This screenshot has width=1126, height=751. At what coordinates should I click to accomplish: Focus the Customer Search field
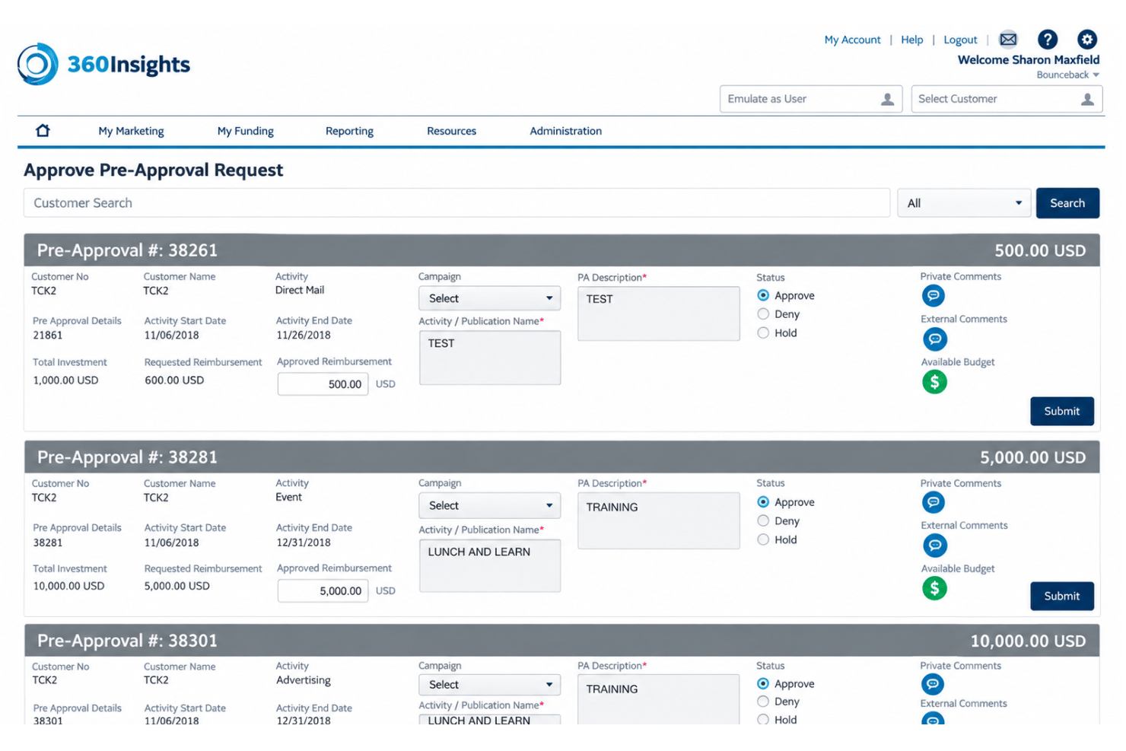click(456, 203)
